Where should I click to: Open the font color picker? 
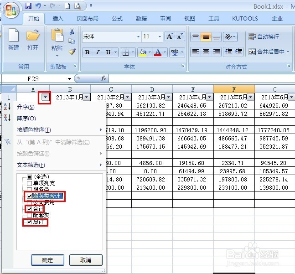(x=158, y=52)
